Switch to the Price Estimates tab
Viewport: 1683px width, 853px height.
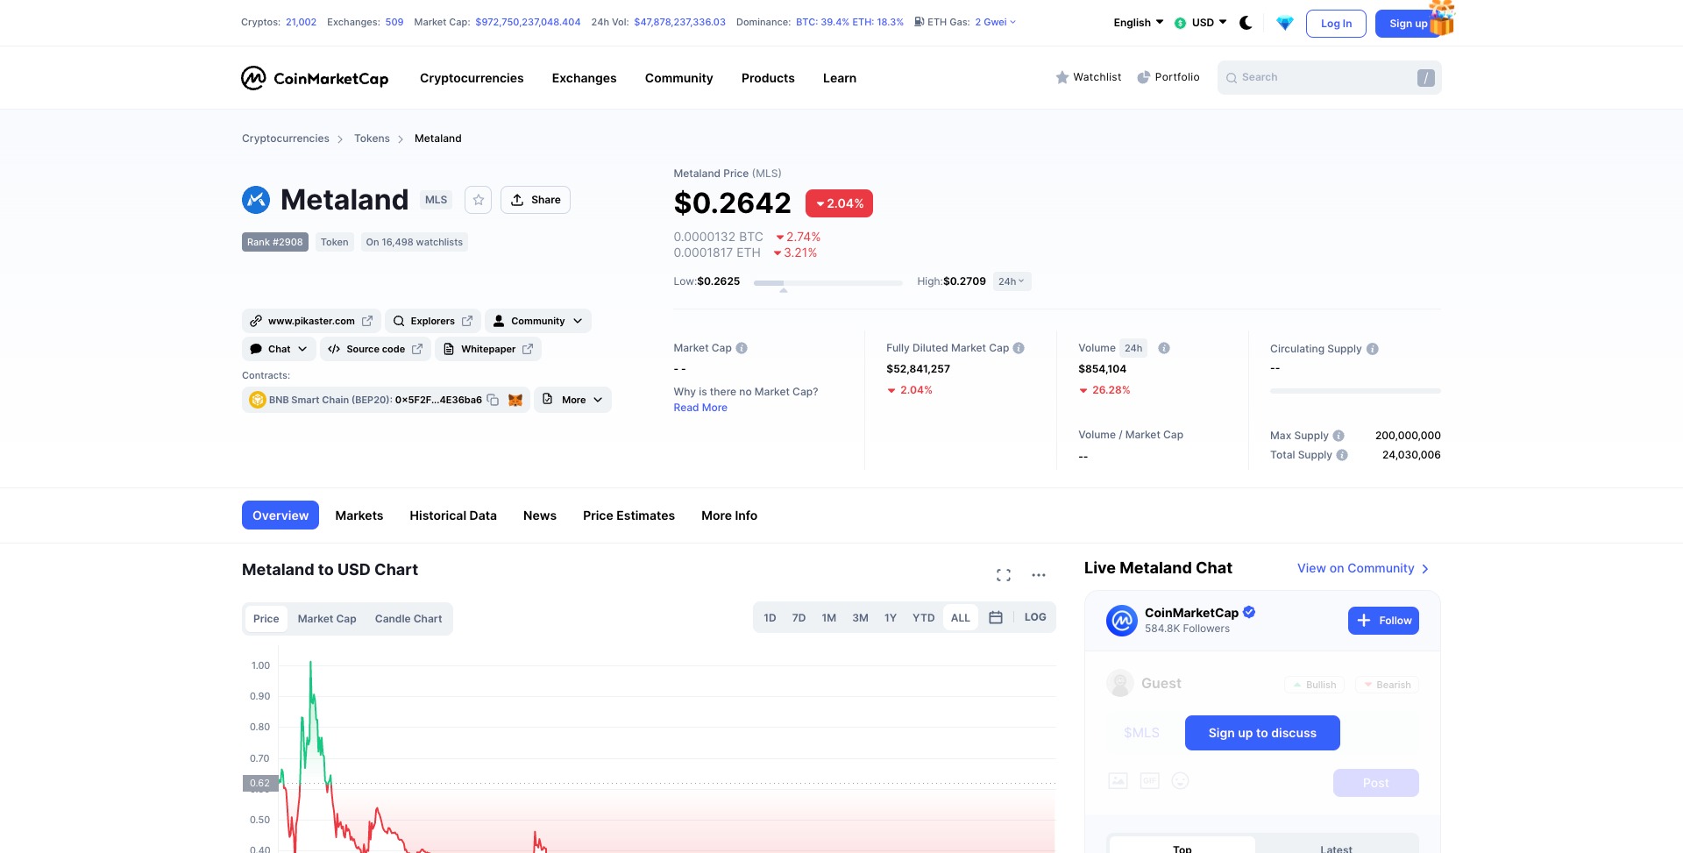[x=628, y=515]
